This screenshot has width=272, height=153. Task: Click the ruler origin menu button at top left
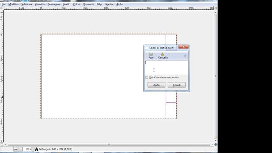pos(2,8)
